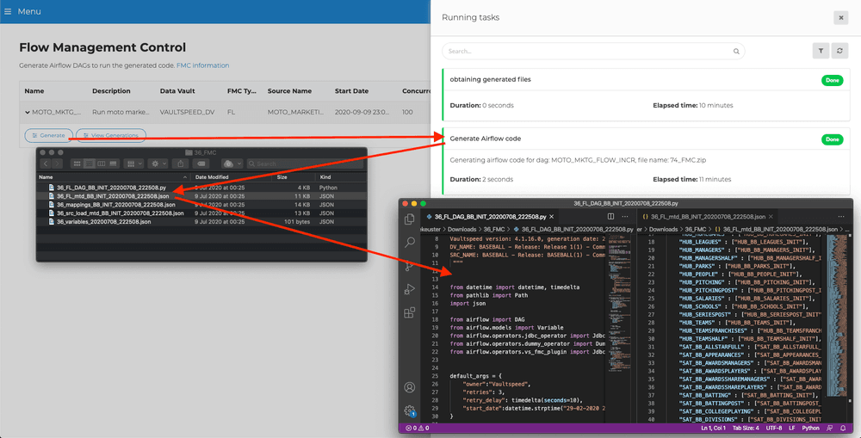Image resolution: width=861 pixels, height=438 pixels.
Task: VS Code: click errors and warnings status item
Action: [x=418, y=429]
